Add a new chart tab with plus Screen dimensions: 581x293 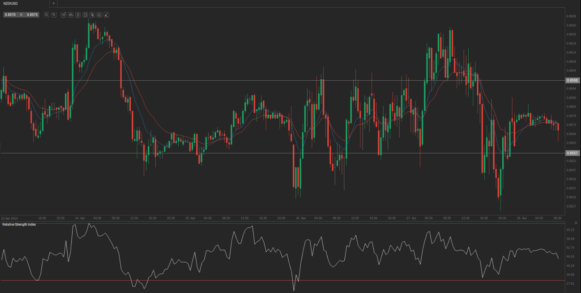tap(54, 3)
